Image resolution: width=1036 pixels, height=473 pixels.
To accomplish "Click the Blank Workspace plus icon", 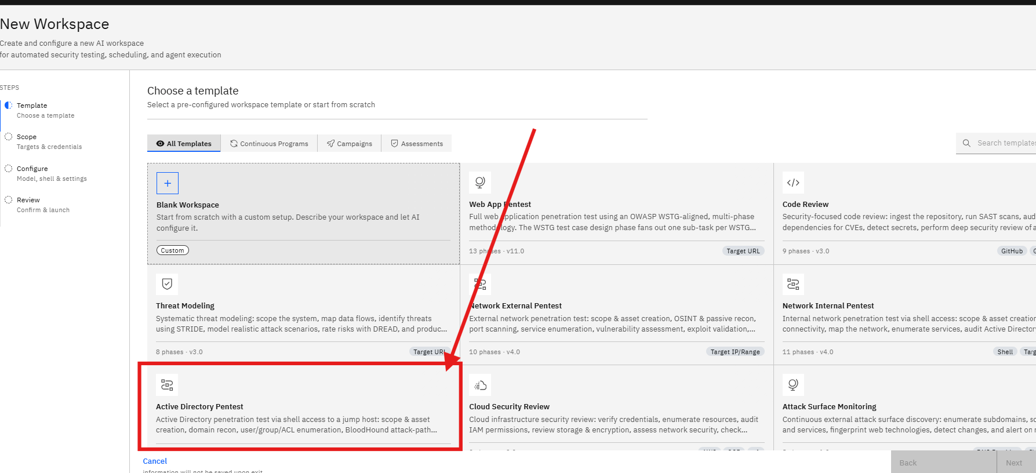I will 168,183.
